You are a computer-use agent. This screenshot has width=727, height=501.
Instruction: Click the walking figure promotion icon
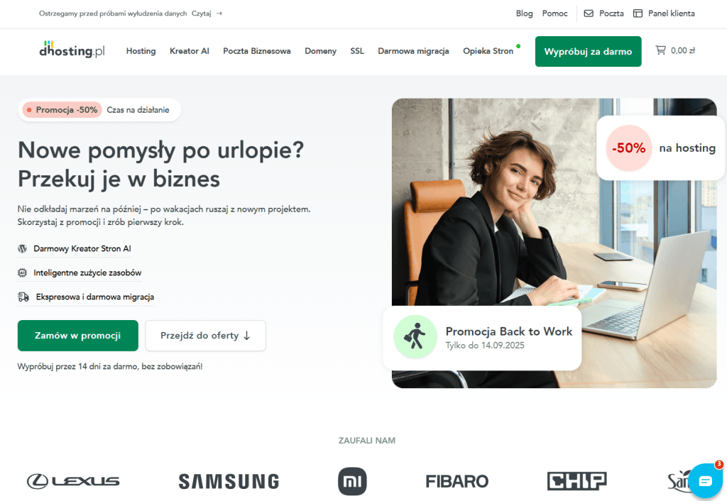pyautogui.click(x=415, y=336)
